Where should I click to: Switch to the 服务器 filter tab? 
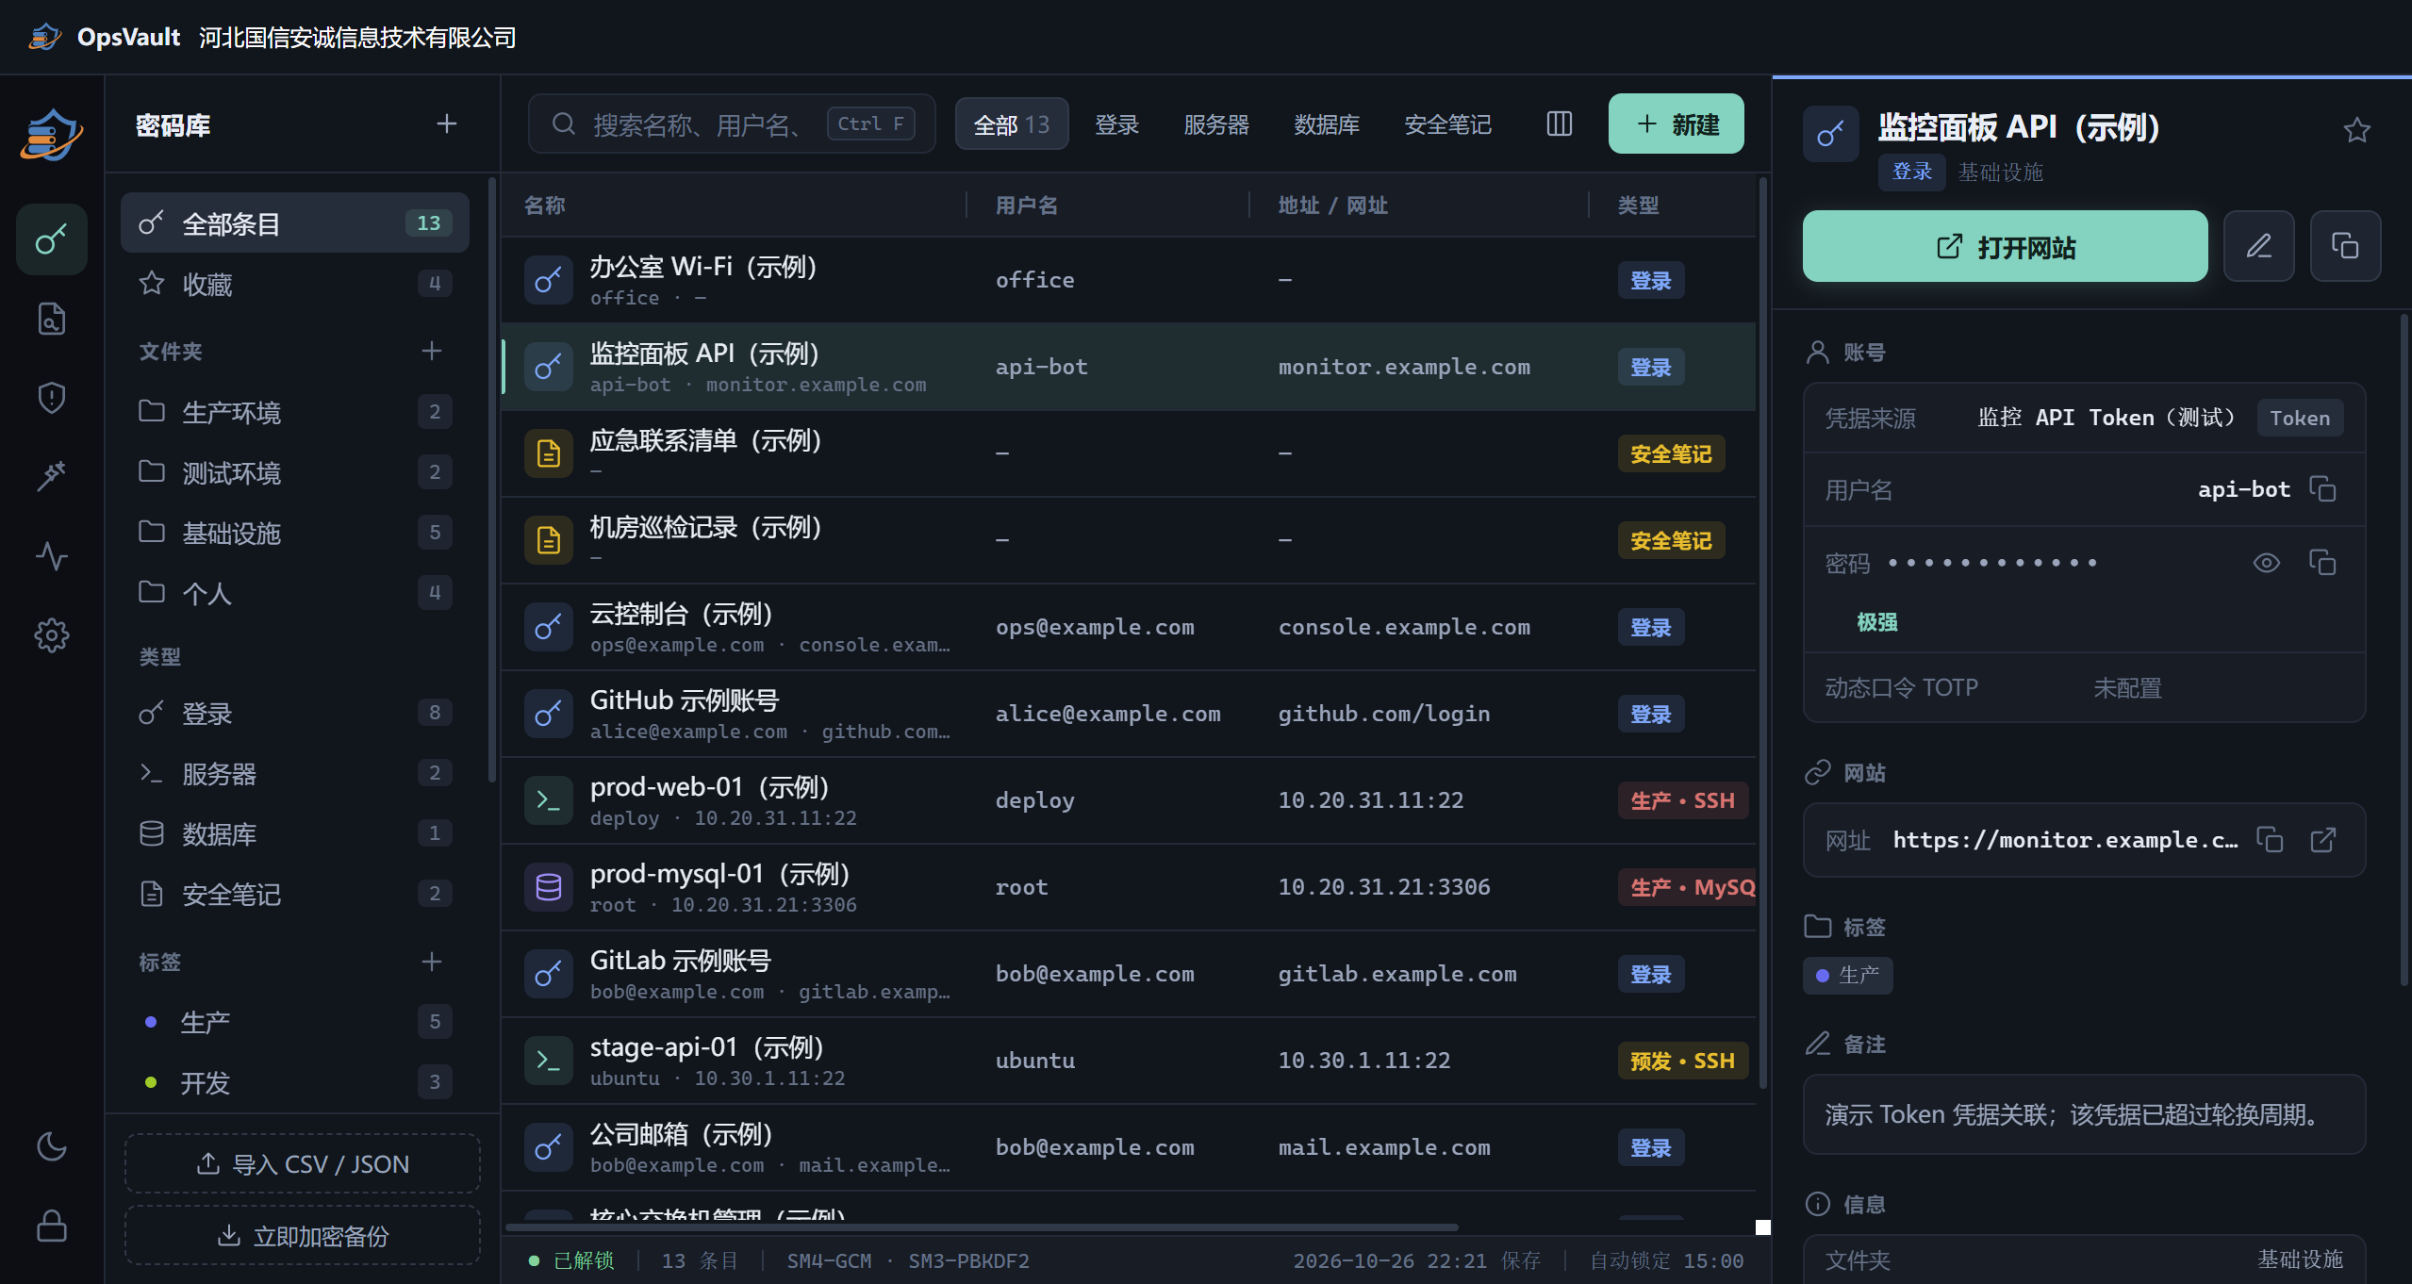click(1216, 123)
